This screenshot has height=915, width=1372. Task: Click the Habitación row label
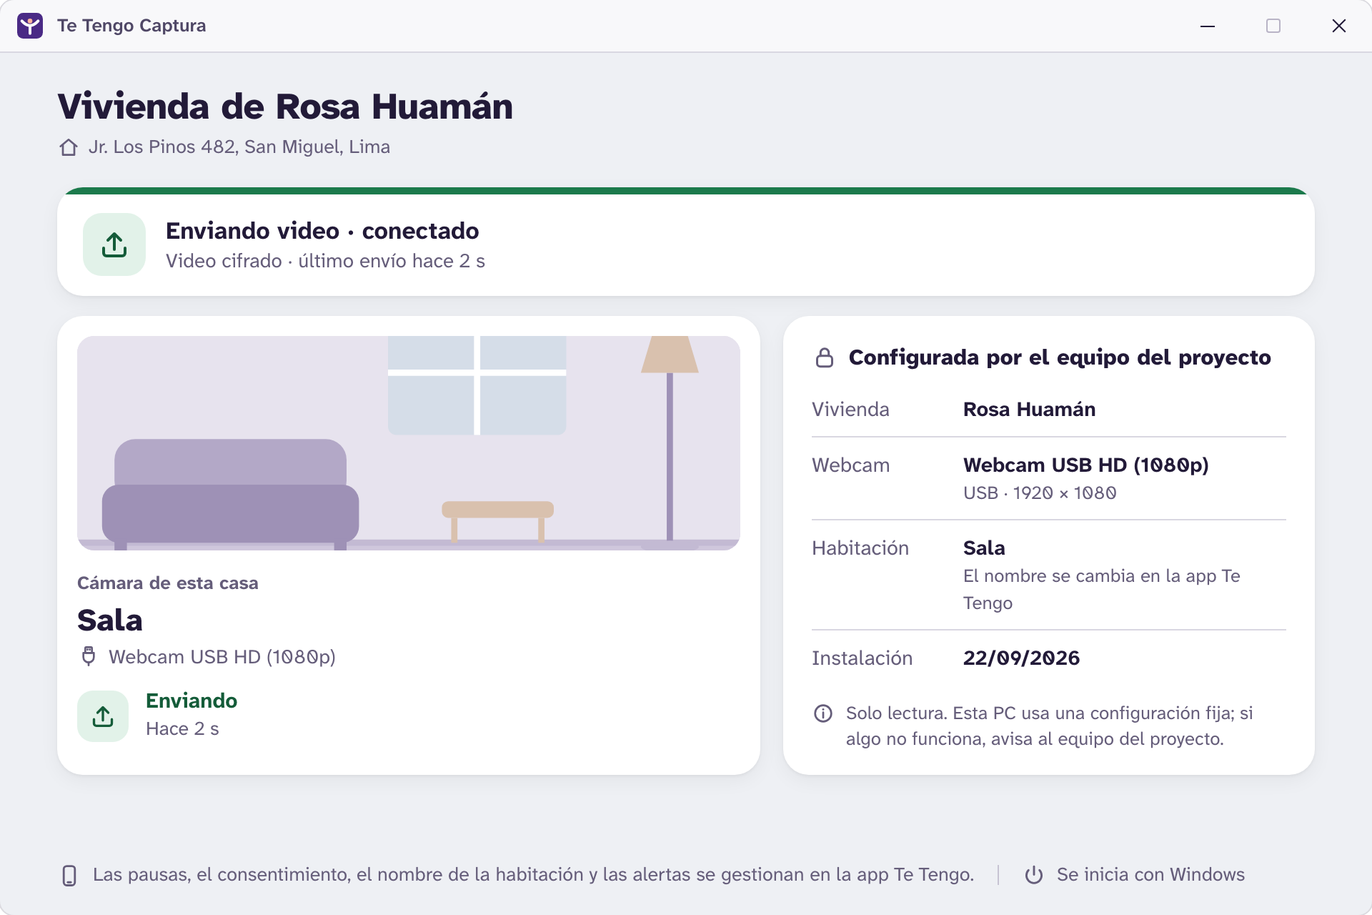point(860,548)
